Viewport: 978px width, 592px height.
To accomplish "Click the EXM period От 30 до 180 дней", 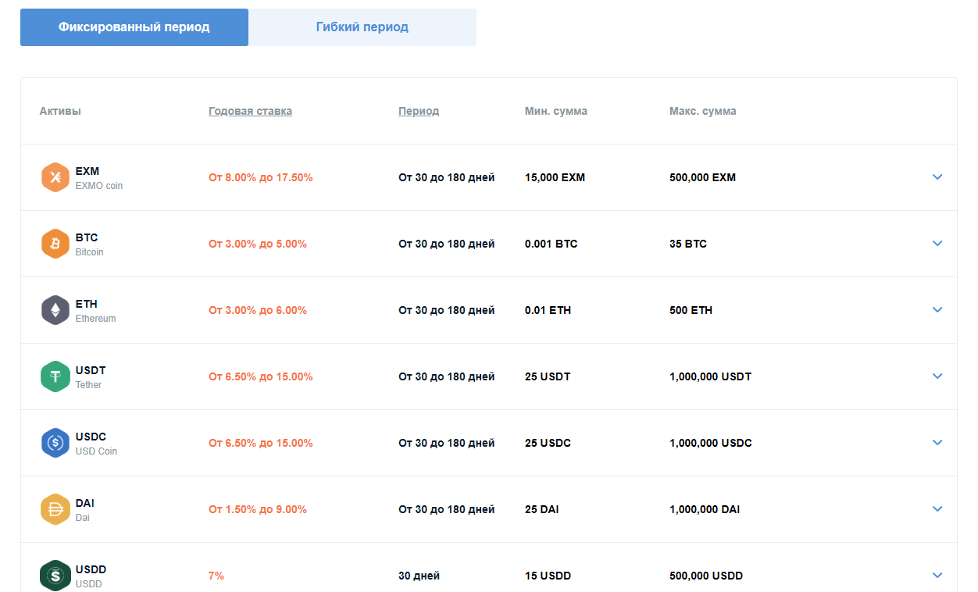I will pos(447,177).
